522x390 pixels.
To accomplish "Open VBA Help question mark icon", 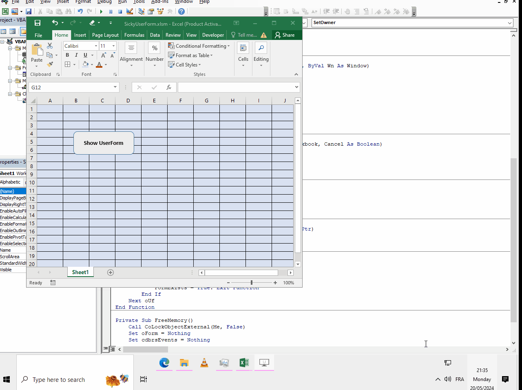I will tap(181, 11).
